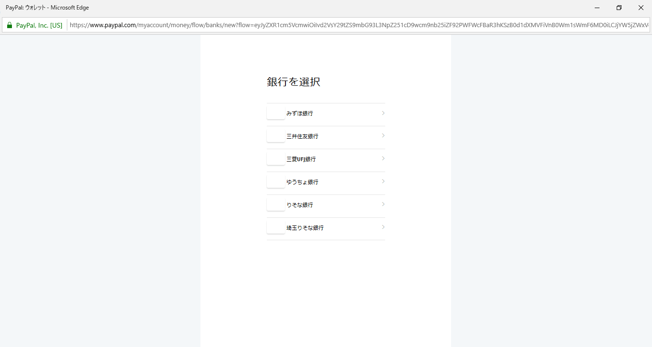Open chevron arrow beside みずほ銀行
The image size is (652, 347).
[x=383, y=113]
